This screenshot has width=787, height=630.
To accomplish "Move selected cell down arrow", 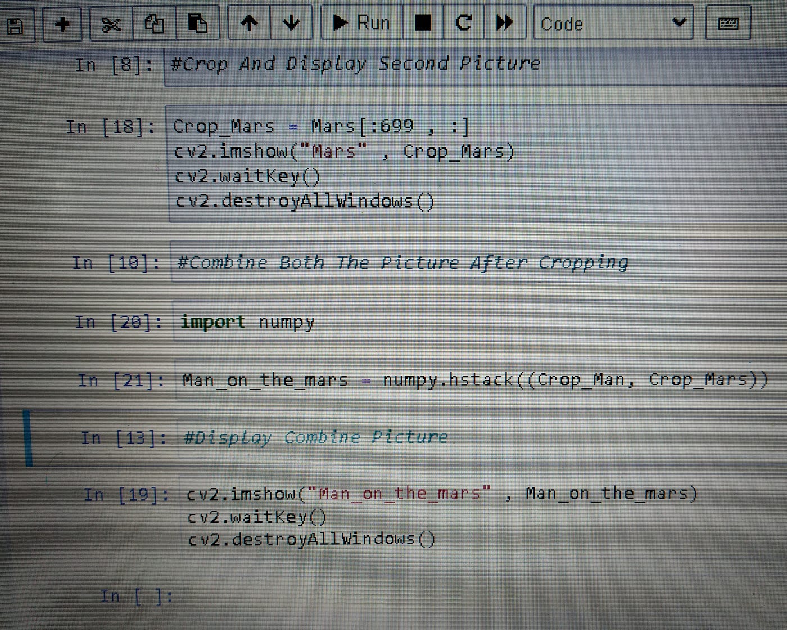I will [x=291, y=23].
